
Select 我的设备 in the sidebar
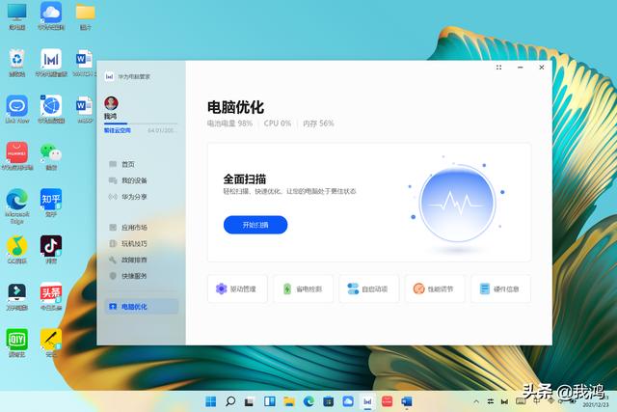coord(133,180)
